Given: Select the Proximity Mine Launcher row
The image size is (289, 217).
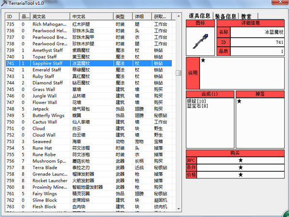Looking at the screenshot, I should [x=89, y=187].
